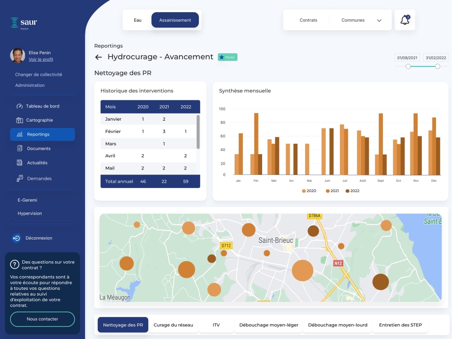452x339 pixels.
Task: Toggle the 2020 legend swatch
Action: click(x=304, y=191)
